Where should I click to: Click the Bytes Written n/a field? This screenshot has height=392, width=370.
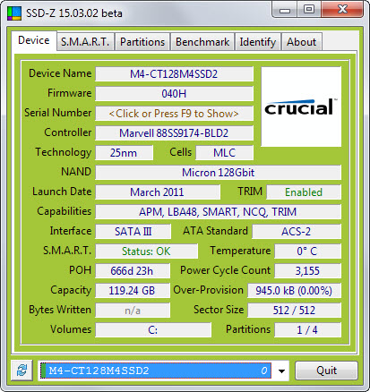point(133,311)
